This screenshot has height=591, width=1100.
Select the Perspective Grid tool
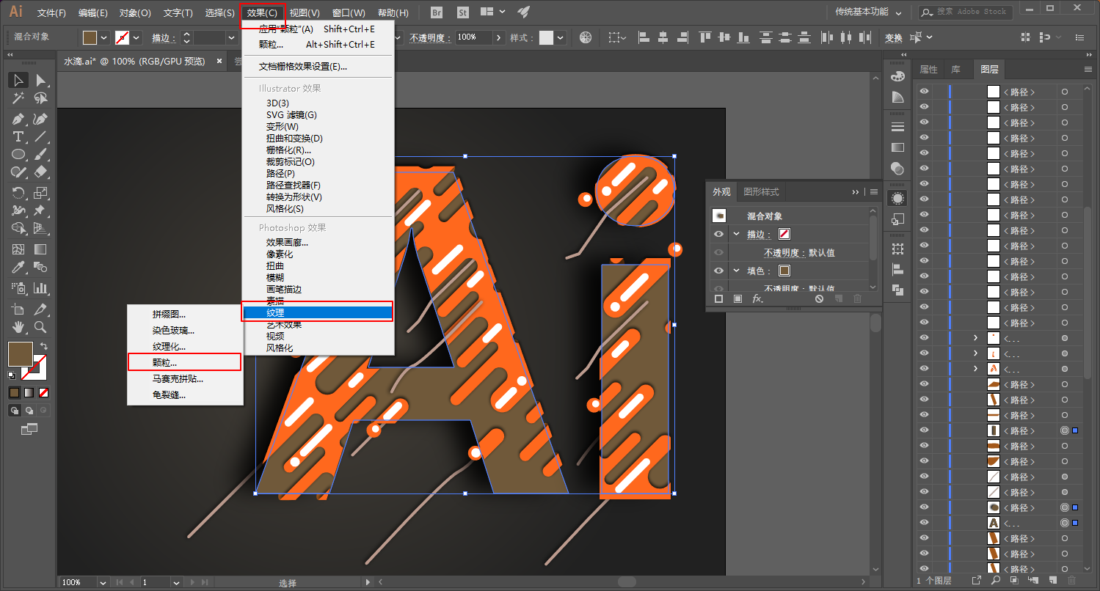[x=41, y=229]
